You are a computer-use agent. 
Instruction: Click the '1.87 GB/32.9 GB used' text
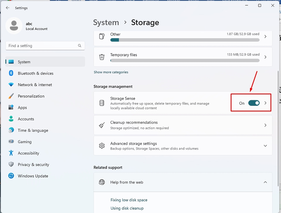(243, 34)
